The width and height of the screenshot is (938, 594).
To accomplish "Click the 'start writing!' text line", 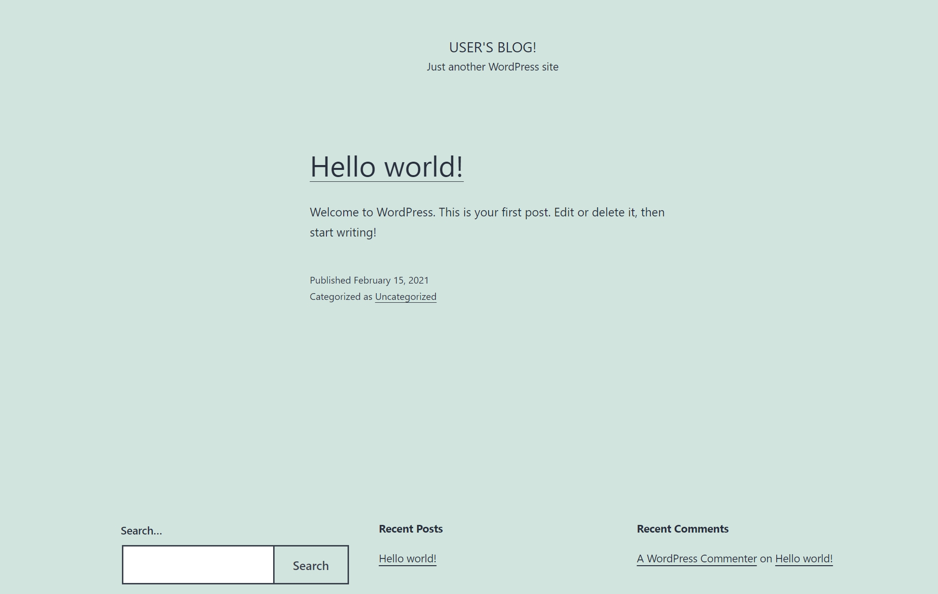I will [x=343, y=233].
